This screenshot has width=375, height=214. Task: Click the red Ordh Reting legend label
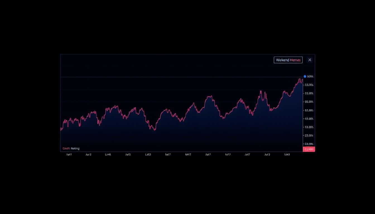[x=71, y=149]
